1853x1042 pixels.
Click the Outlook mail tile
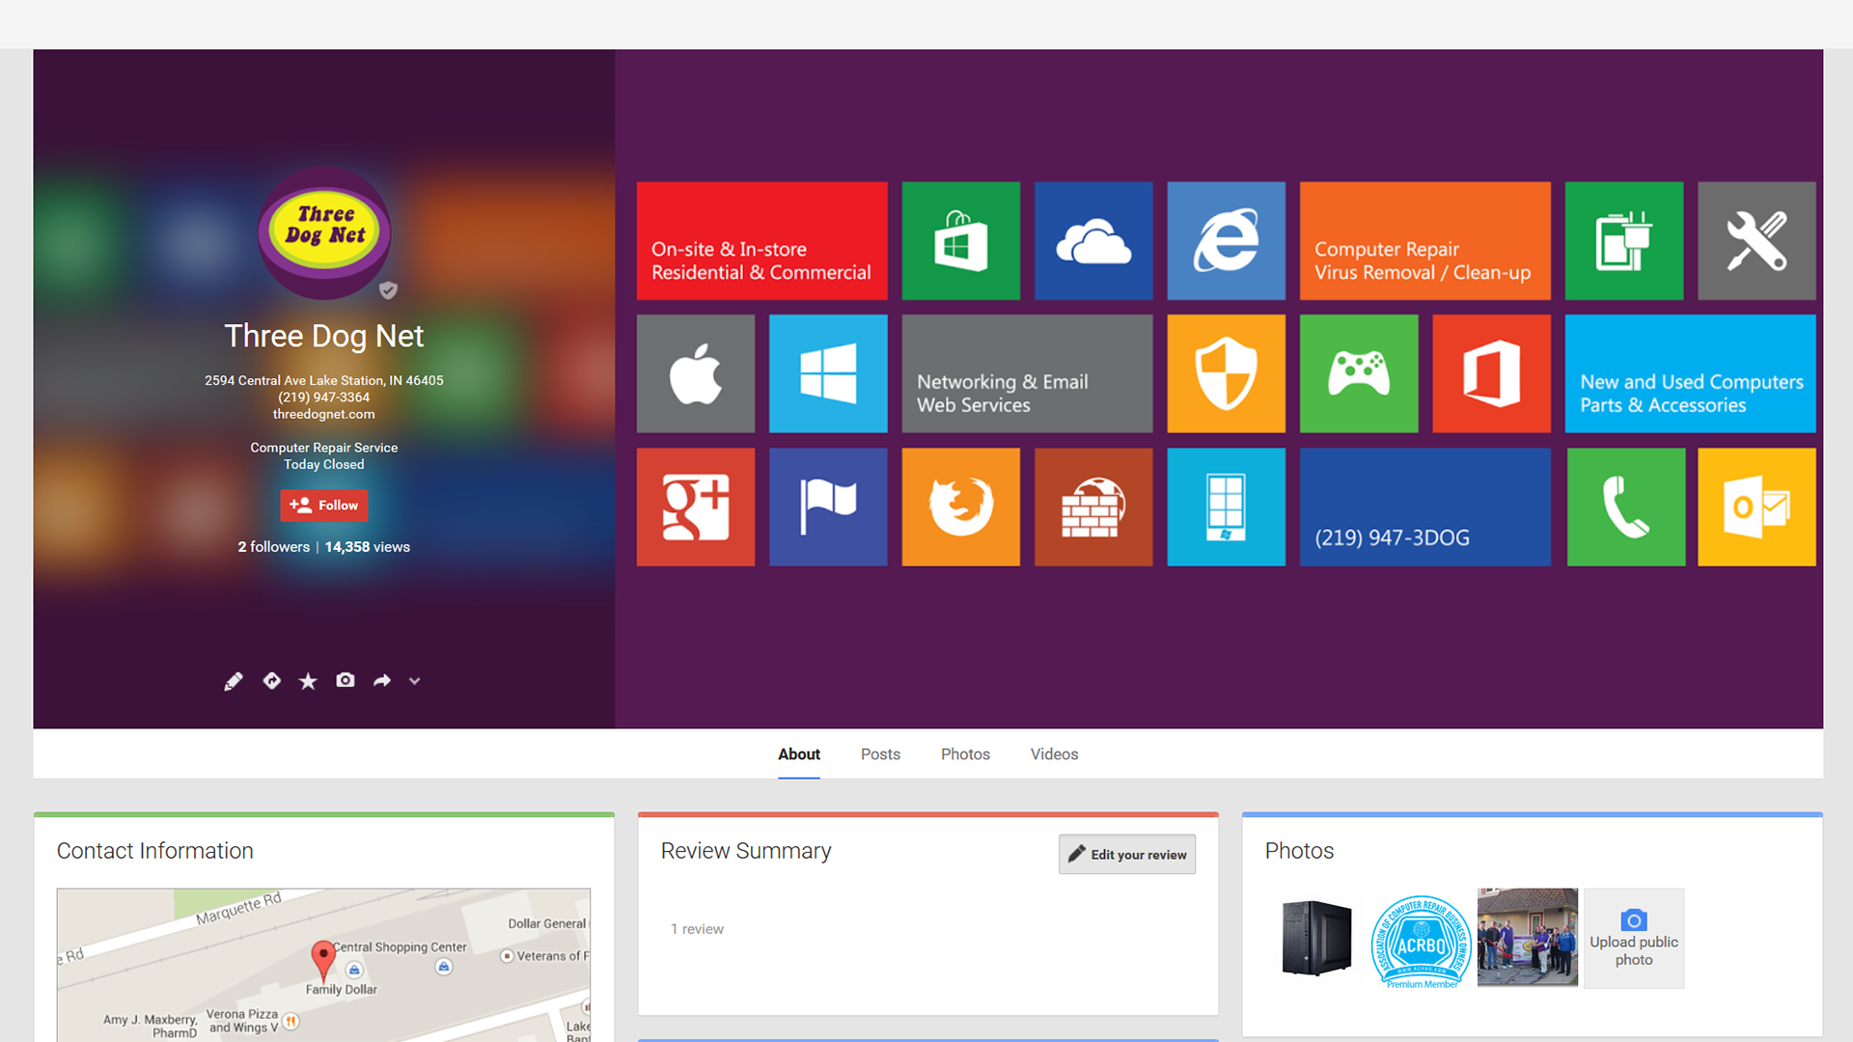click(x=1756, y=507)
